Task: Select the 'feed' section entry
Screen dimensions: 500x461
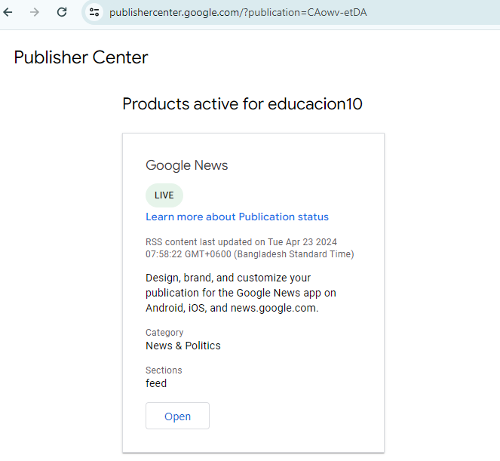Action: coord(156,383)
